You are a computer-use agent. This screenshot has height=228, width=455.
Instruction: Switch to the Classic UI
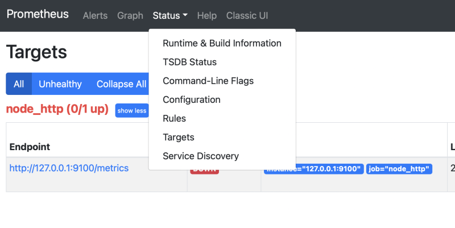click(247, 15)
